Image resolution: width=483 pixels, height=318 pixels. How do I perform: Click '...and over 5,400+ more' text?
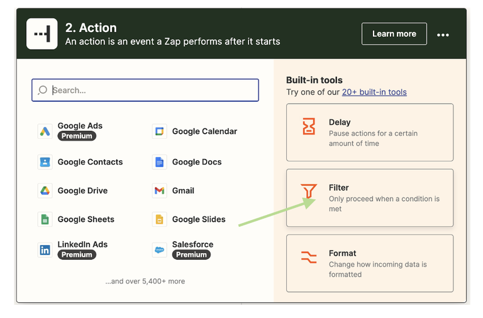(145, 281)
